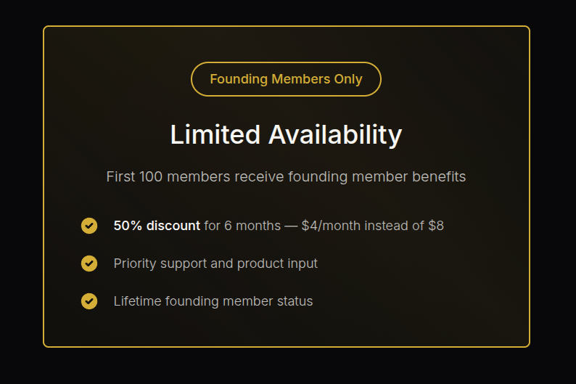Click the checkmark icon beside Priority support
Viewport: 576px width, 384px height.
click(x=89, y=264)
